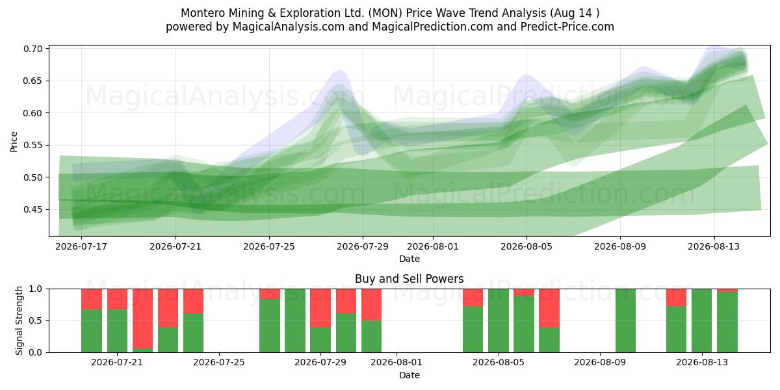Click the 2026-07-29 date tick on price chart
The image size is (780, 390).
pos(363,246)
